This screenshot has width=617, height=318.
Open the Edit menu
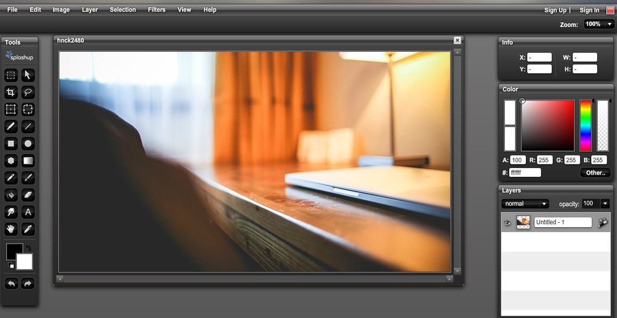[36, 10]
